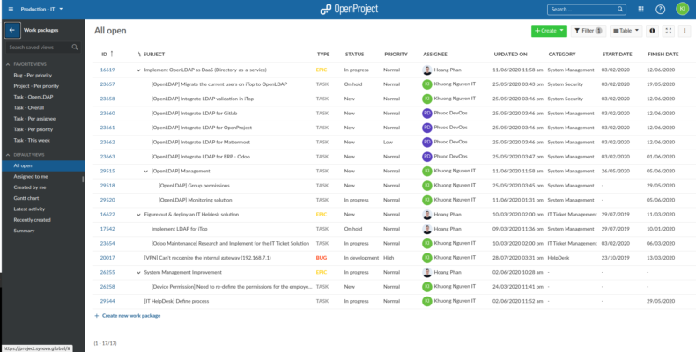Click the Search saved views field
696x352 pixels.
(44, 47)
